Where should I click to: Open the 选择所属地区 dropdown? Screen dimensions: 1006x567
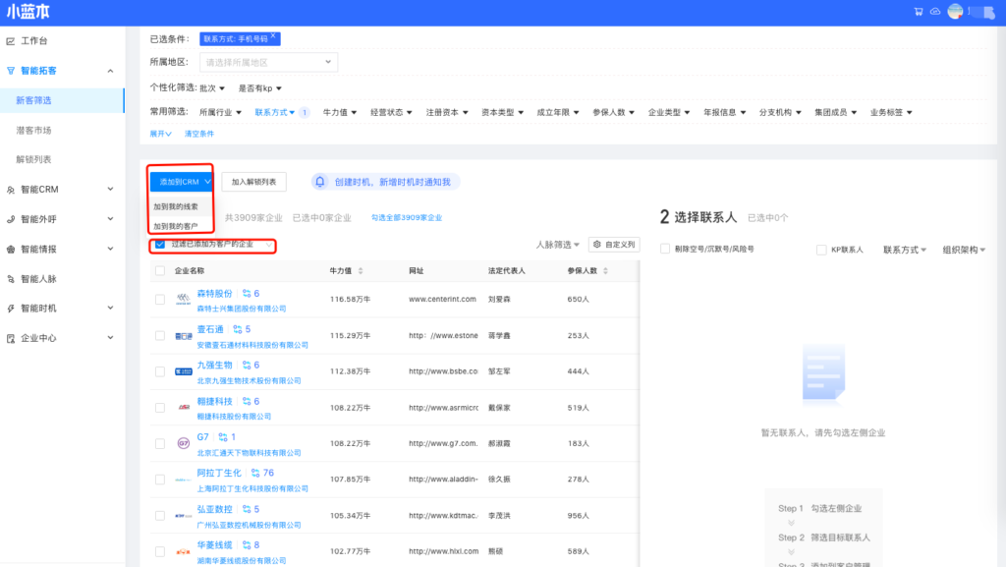(269, 62)
